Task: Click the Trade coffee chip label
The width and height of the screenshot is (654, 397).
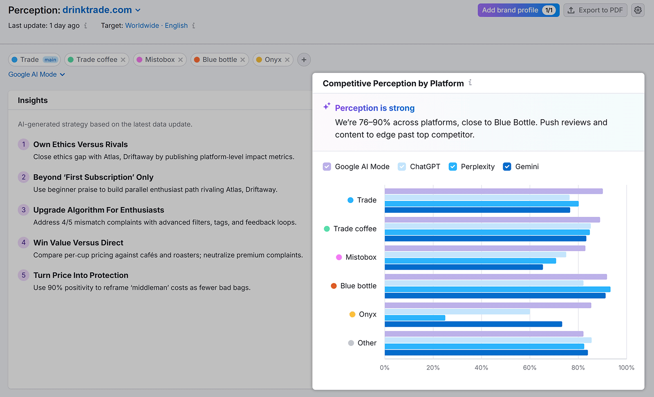Action: [97, 60]
